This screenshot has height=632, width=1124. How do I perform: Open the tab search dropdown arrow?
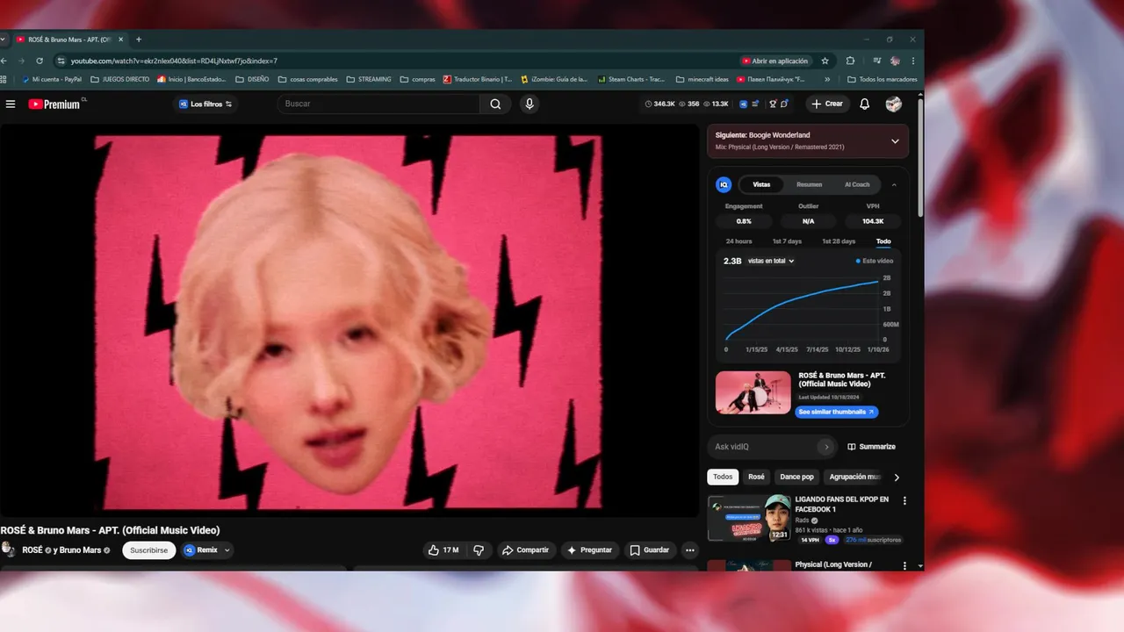(x=4, y=39)
